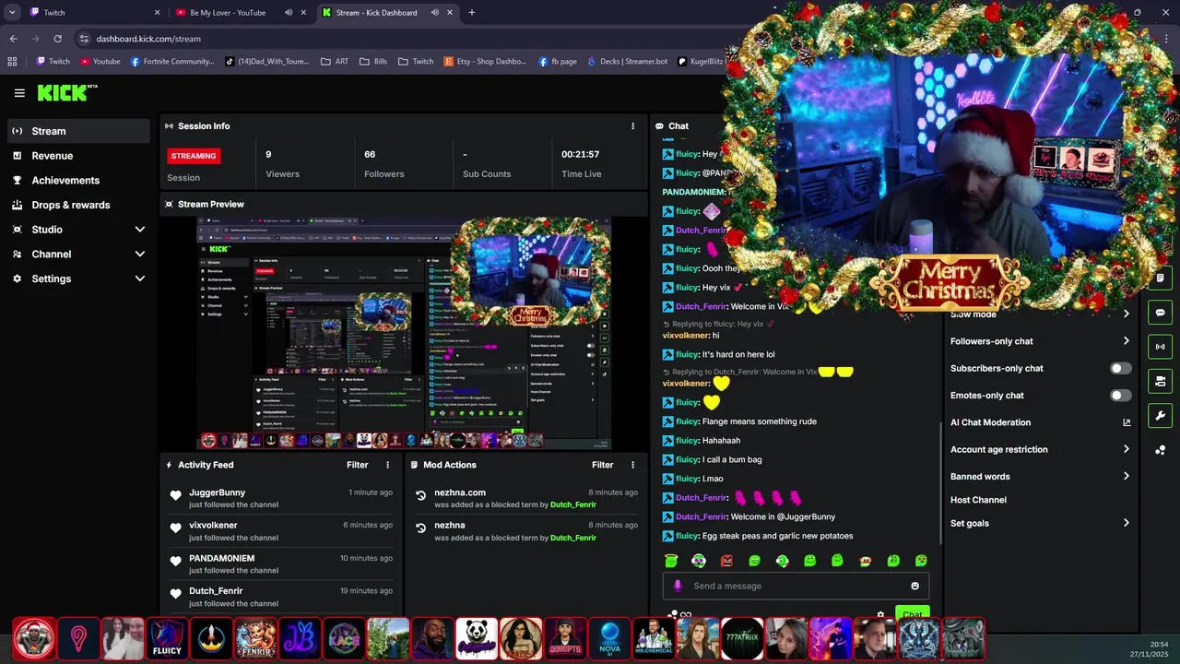Click the heart icon next to JuggerBunny
Screen dimensions: 1180x664
(x=175, y=495)
